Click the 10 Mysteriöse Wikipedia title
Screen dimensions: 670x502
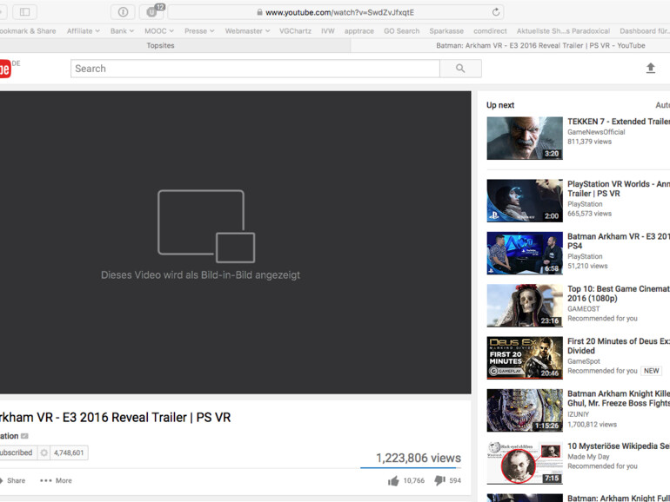point(619,446)
